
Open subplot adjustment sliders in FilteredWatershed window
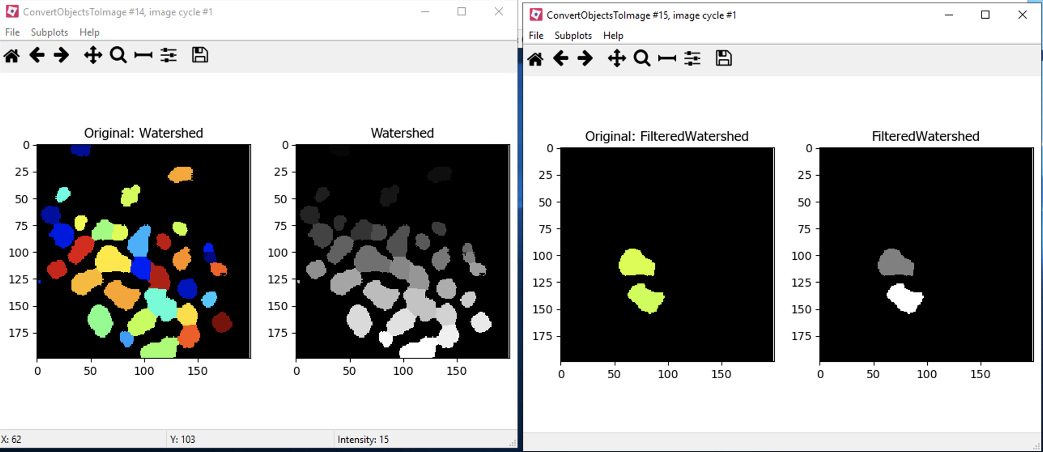[692, 58]
